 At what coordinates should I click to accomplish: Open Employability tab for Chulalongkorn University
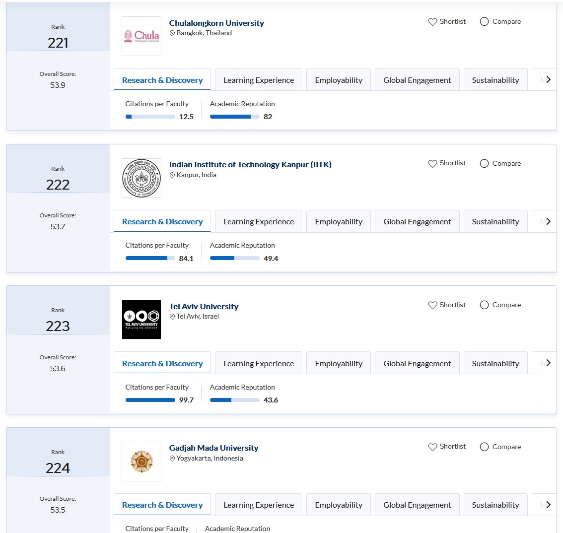pos(339,80)
